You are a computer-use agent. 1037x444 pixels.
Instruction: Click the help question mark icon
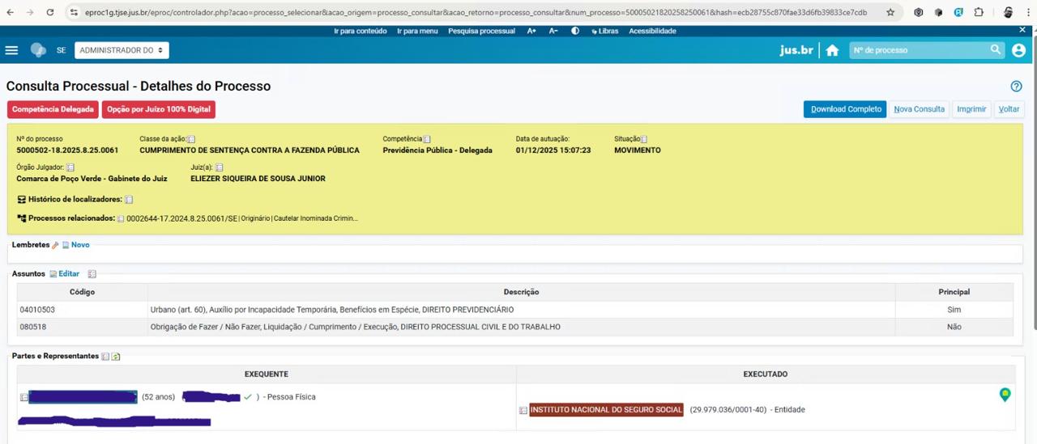(1016, 87)
